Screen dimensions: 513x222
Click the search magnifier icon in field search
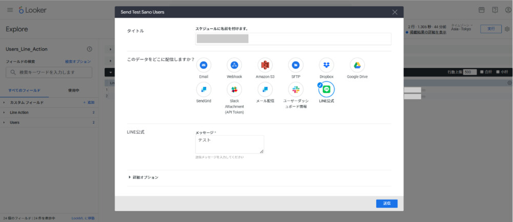pos(13,72)
